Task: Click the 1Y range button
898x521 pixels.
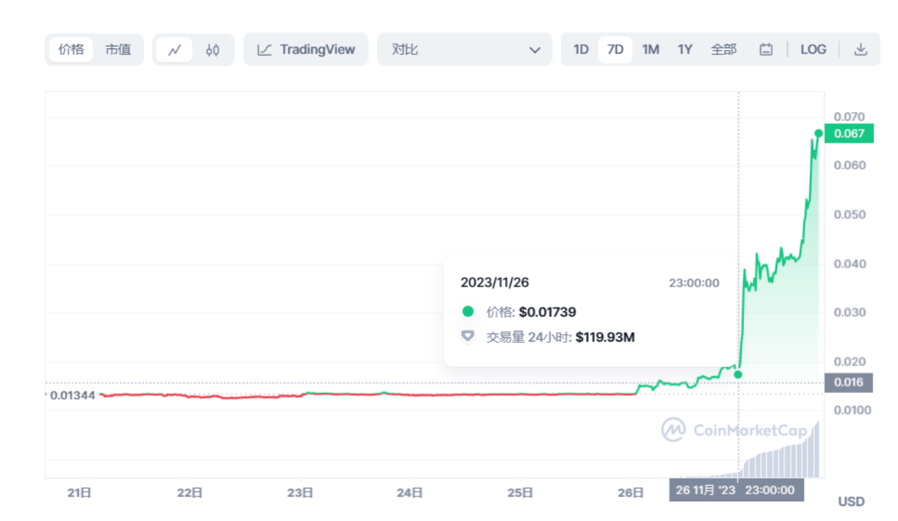Action: point(685,48)
